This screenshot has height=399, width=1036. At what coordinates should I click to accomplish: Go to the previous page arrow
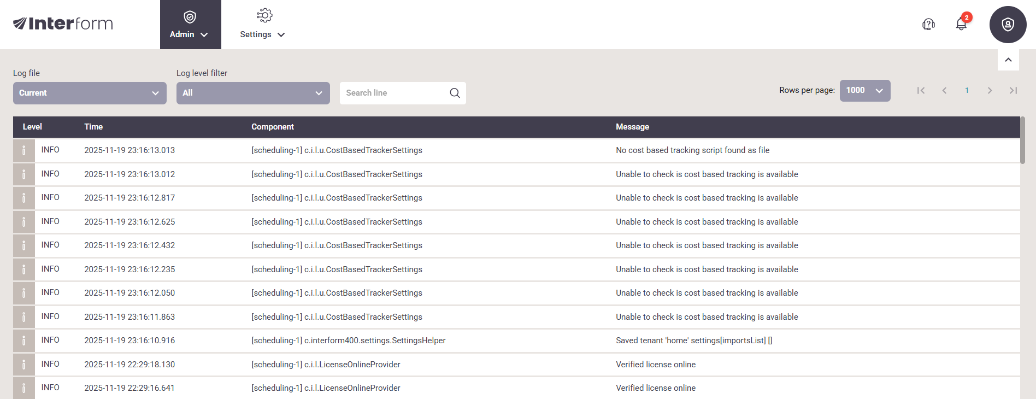944,91
